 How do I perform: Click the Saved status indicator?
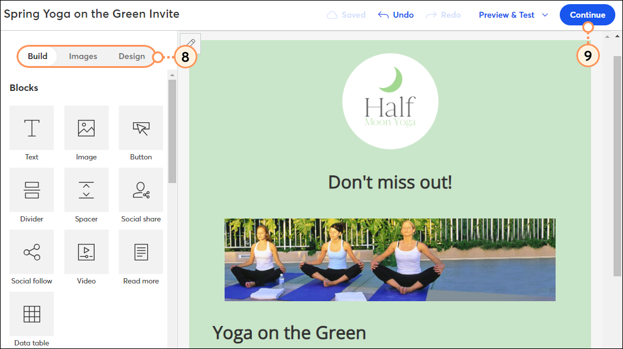click(x=346, y=15)
